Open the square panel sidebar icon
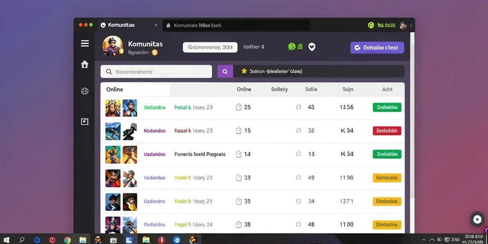 click(85, 122)
